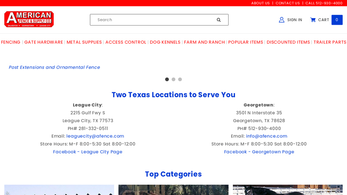Click address 2215 Gulf Fwy S
The image size is (347, 195).
(x=88, y=113)
